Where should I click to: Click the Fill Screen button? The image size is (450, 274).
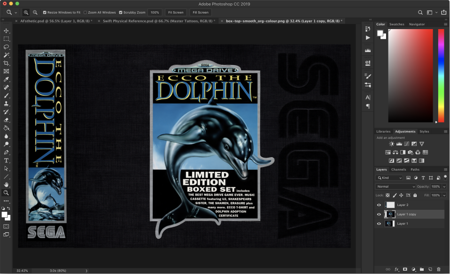[201, 12]
